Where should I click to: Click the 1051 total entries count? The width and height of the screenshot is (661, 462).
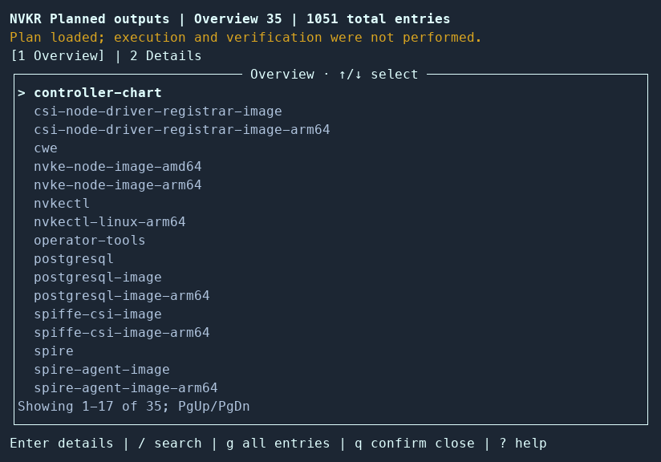pyautogui.click(x=378, y=19)
